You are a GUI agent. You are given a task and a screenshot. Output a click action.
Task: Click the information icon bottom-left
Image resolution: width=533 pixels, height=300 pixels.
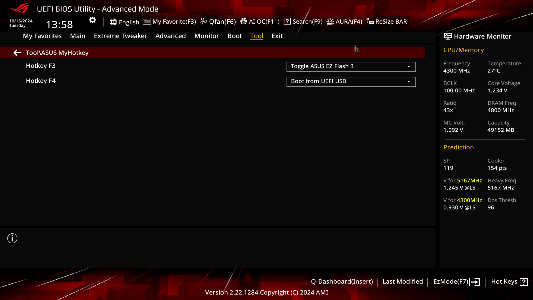tap(12, 238)
